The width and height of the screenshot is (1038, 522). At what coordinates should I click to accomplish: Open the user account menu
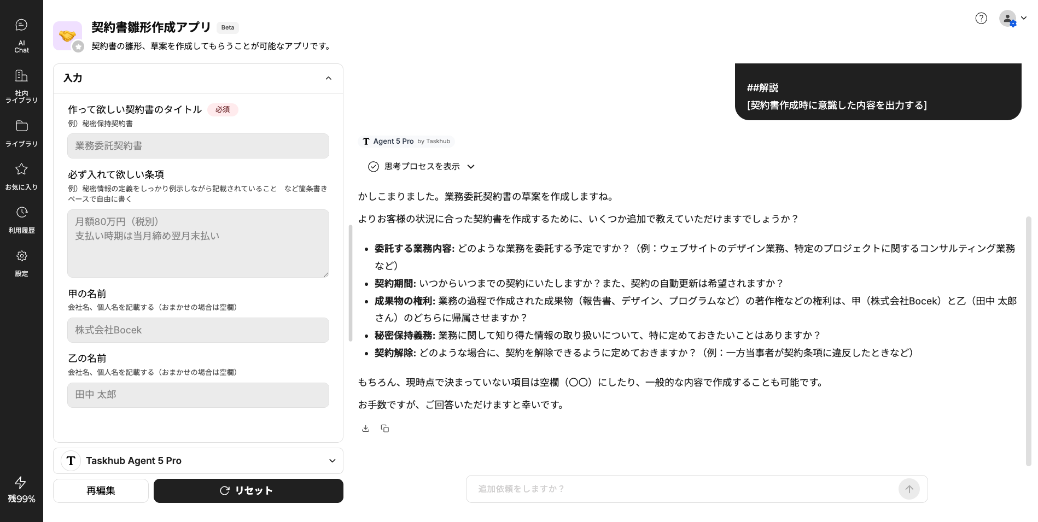point(1012,19)
